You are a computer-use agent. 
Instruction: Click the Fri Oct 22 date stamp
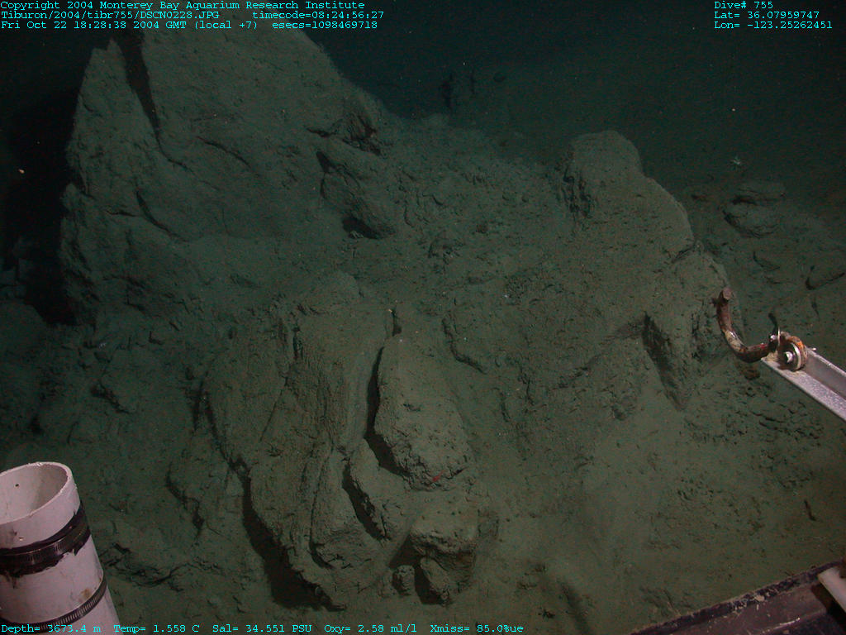click(129, 25)
